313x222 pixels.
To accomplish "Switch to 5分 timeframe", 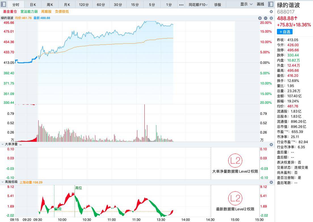I will [152, 5].
